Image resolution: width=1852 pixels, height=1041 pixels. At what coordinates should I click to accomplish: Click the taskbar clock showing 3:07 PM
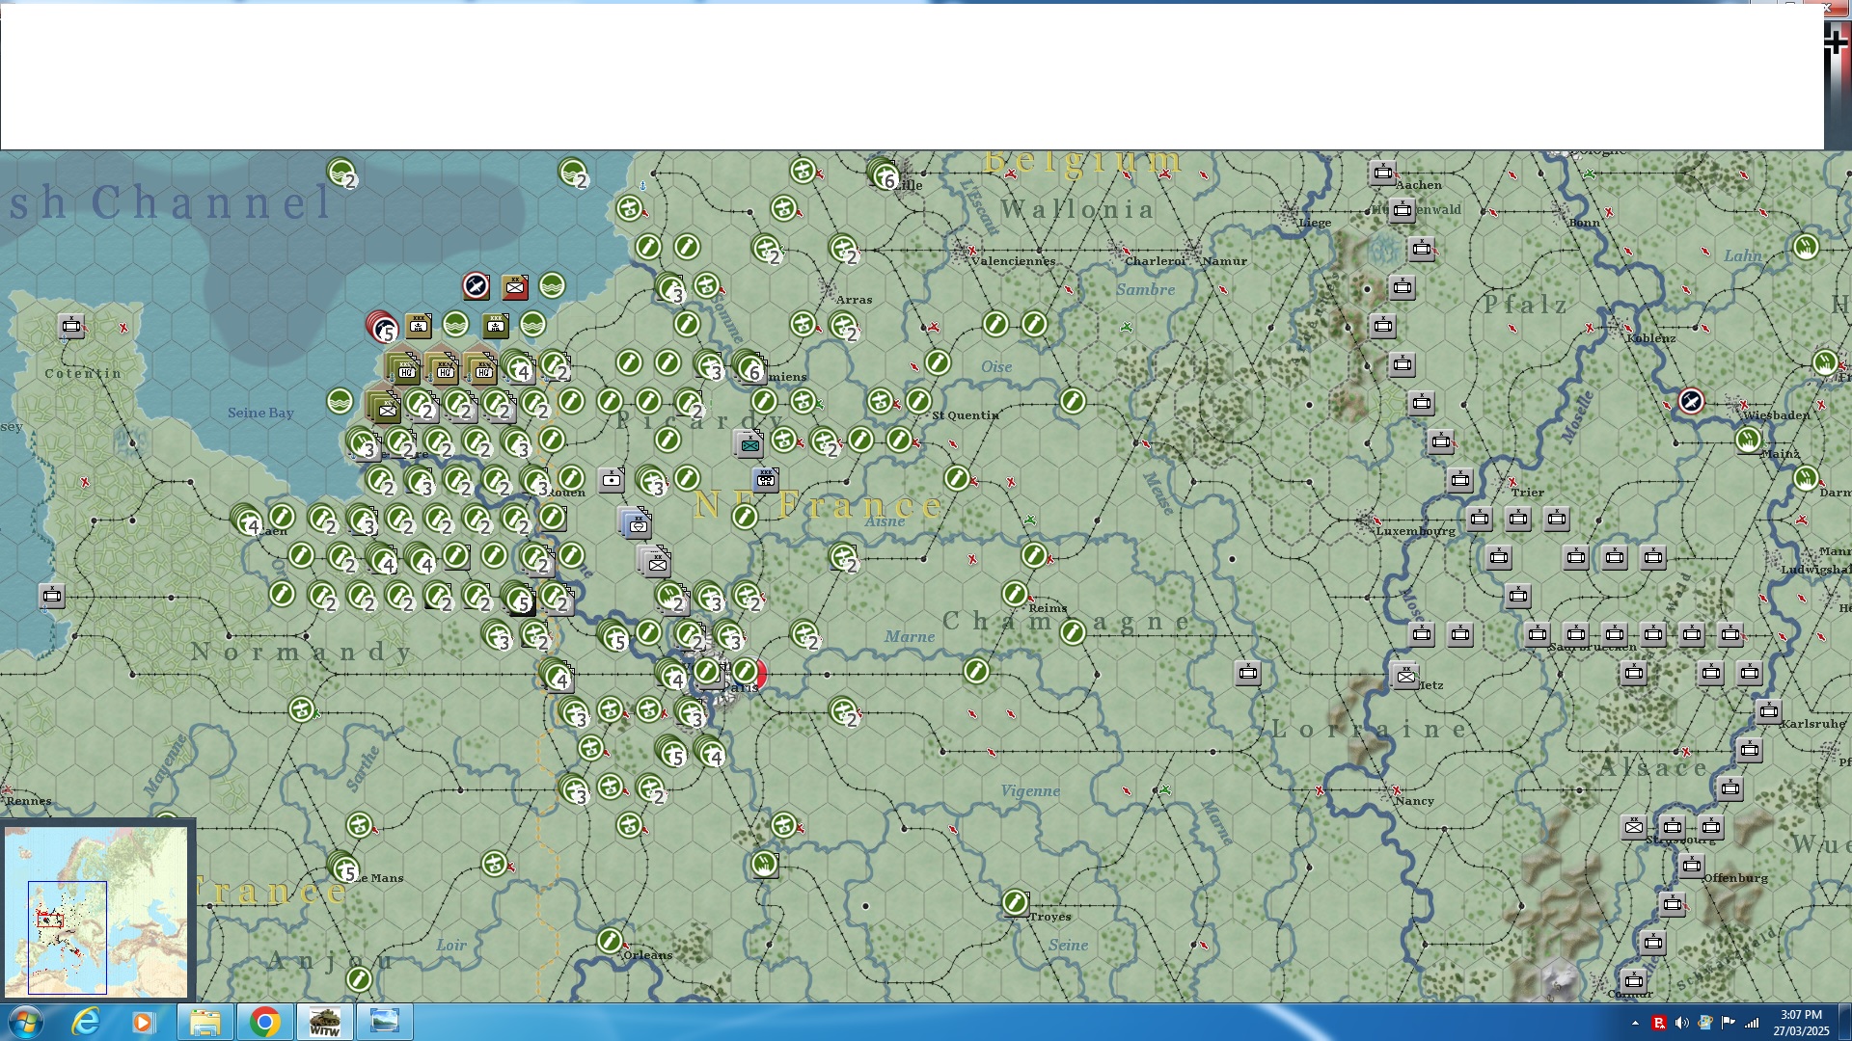[1801, 1023]
